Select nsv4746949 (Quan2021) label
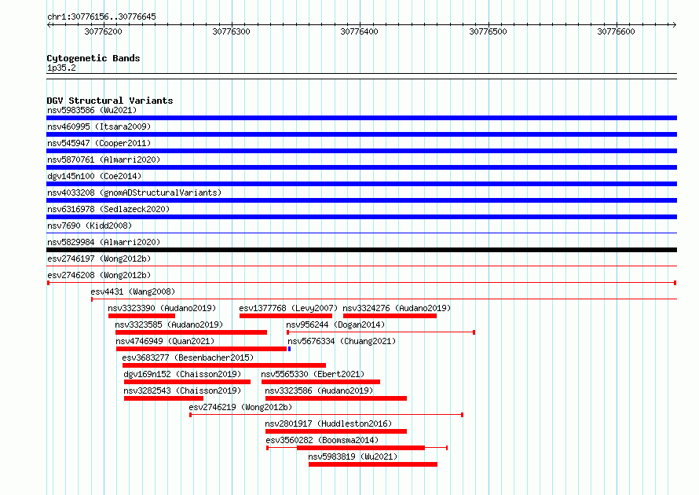Image resolution: width=699 pixels, height=495 pixels. click(165, 341)
